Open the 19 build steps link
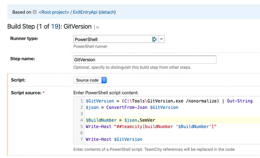The image size is (260, 158). (54, 26)
